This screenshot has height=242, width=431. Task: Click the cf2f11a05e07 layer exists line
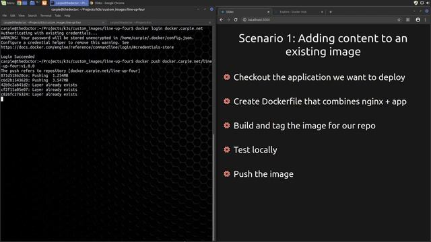pyautogui.click(x=39, y=89)
